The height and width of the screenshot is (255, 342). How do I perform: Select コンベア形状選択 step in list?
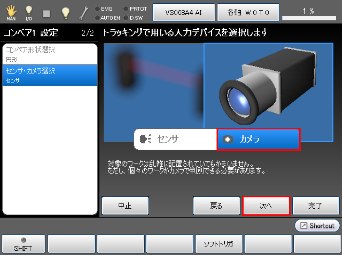pos(50,54)
